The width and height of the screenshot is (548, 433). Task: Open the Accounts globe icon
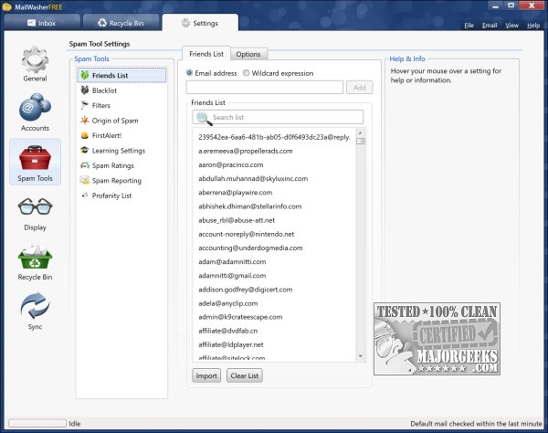click(35, 107)
